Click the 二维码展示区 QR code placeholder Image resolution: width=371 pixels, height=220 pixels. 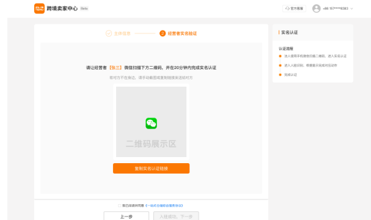151,122
